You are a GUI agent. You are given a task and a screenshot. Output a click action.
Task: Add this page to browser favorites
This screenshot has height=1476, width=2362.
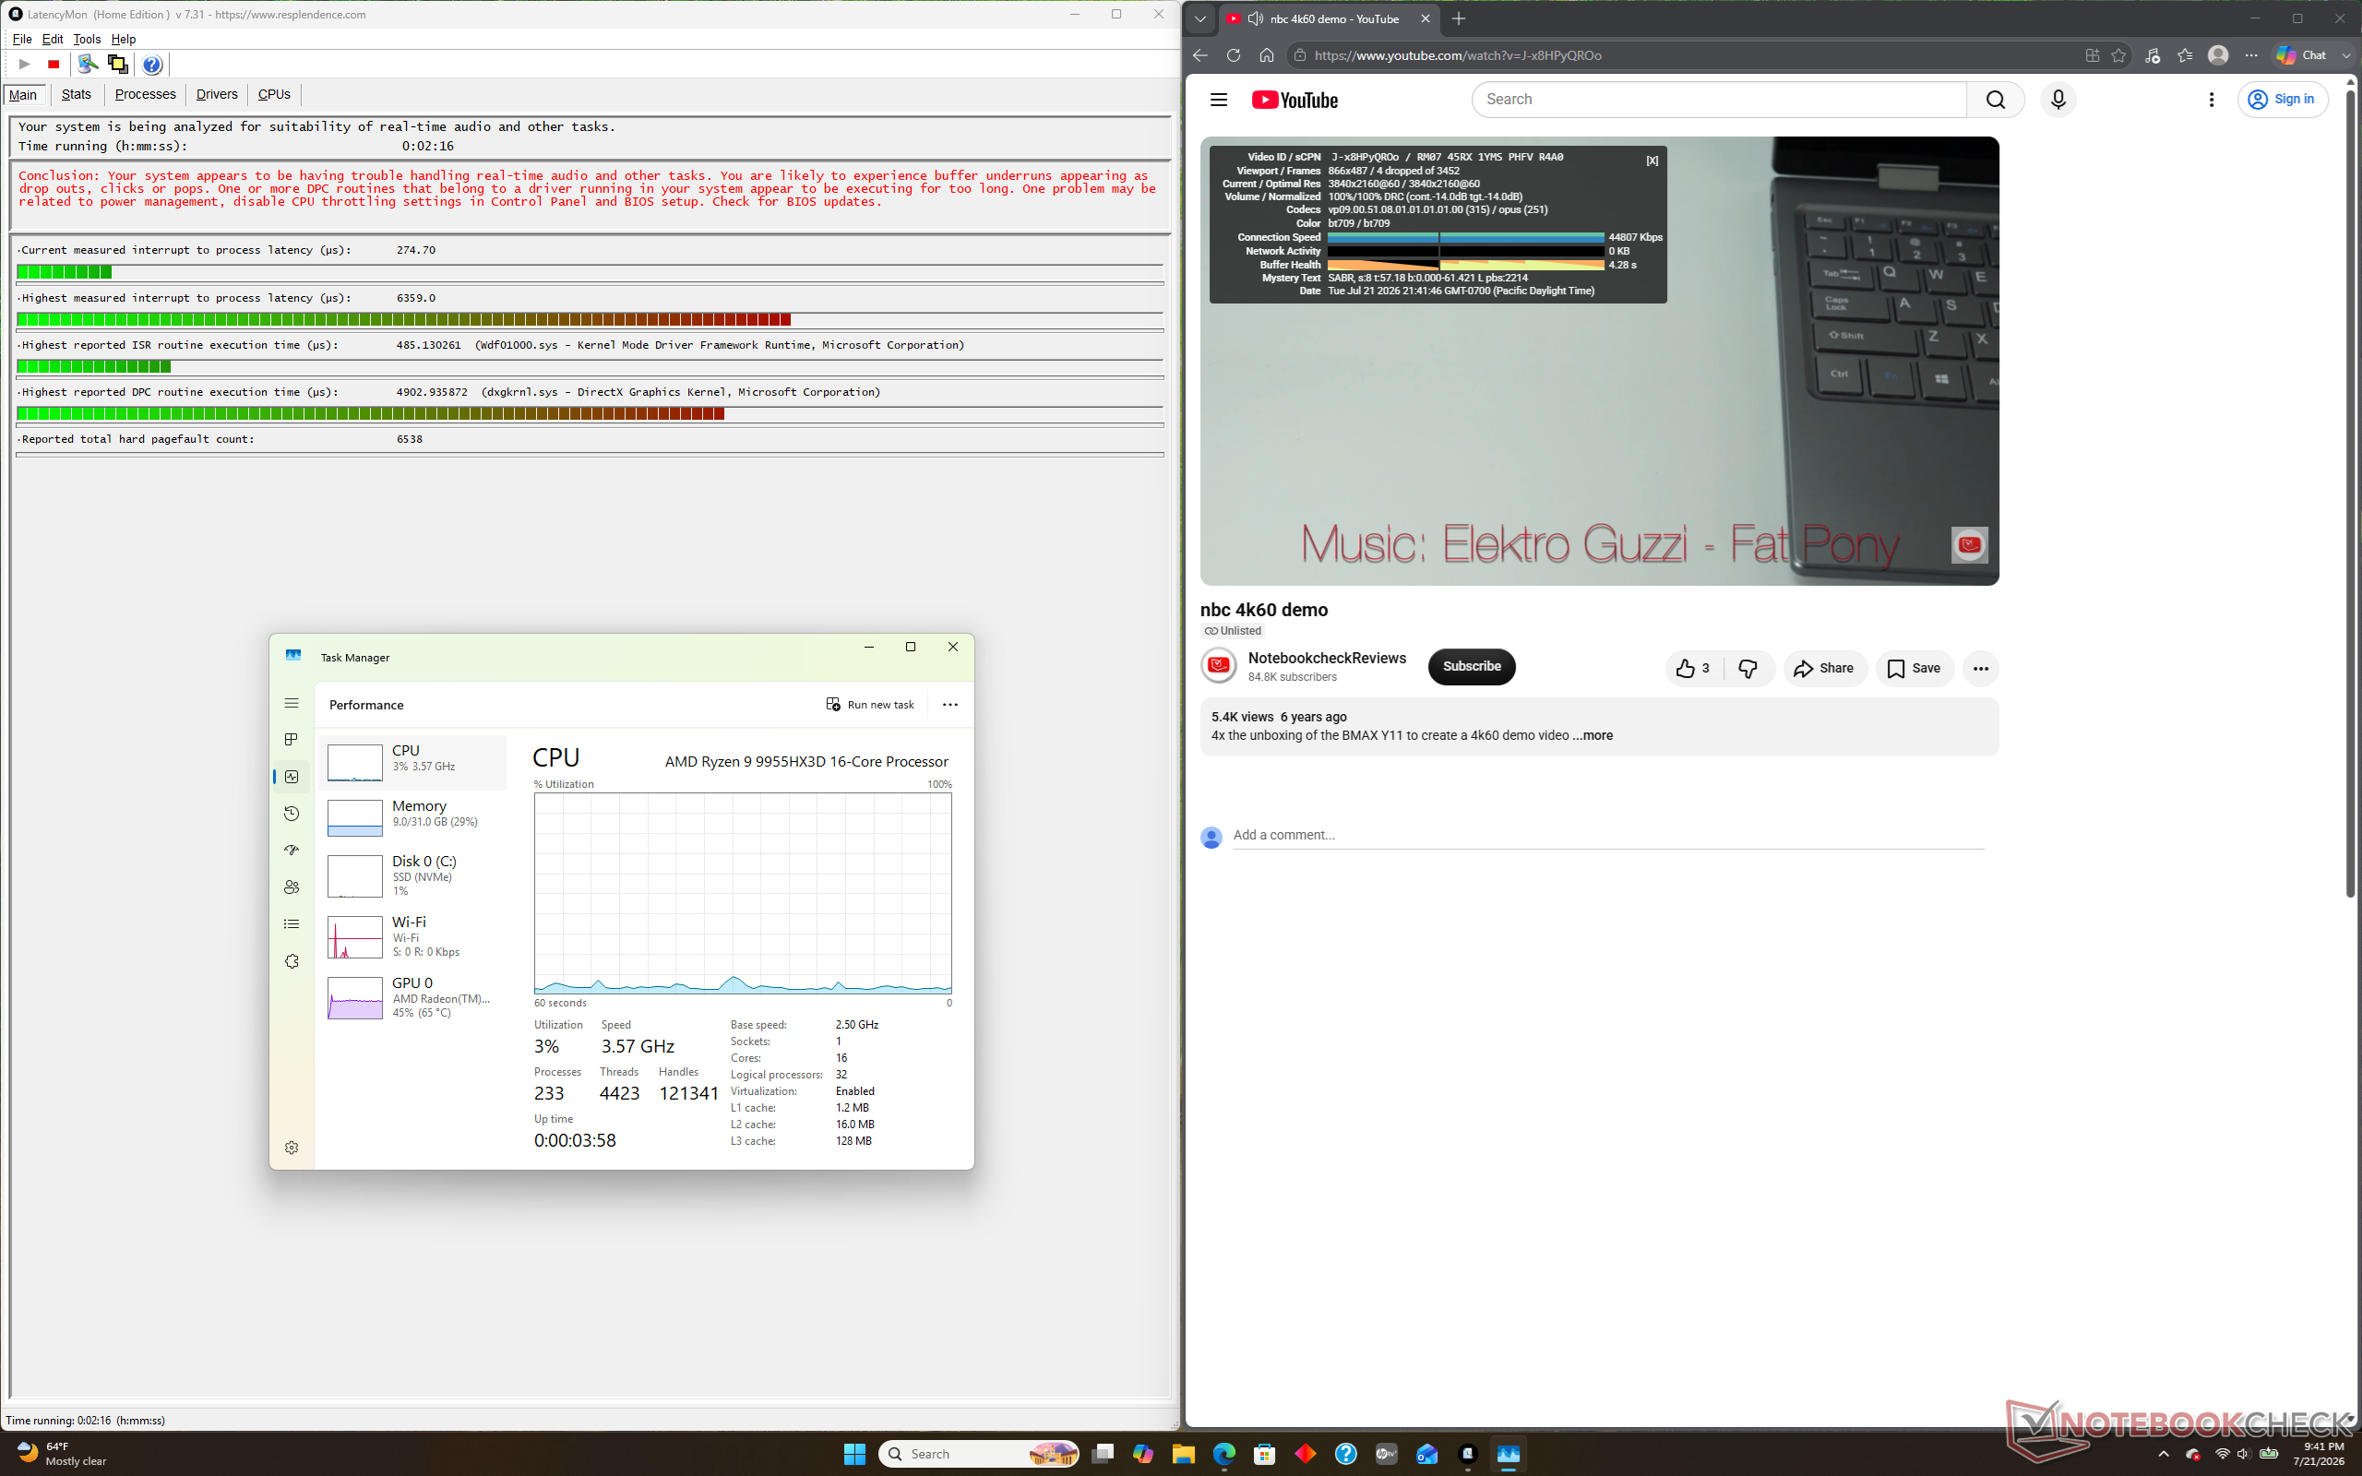tap(2118, 55)
